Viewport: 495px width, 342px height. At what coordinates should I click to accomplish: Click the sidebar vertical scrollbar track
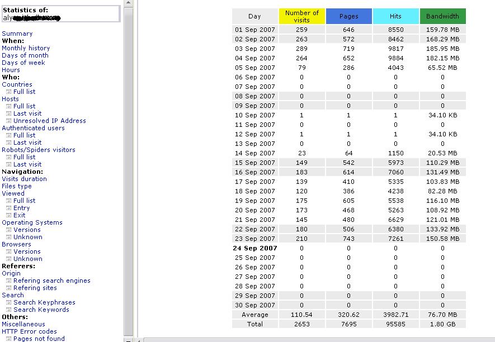click(x=129, y=170)
